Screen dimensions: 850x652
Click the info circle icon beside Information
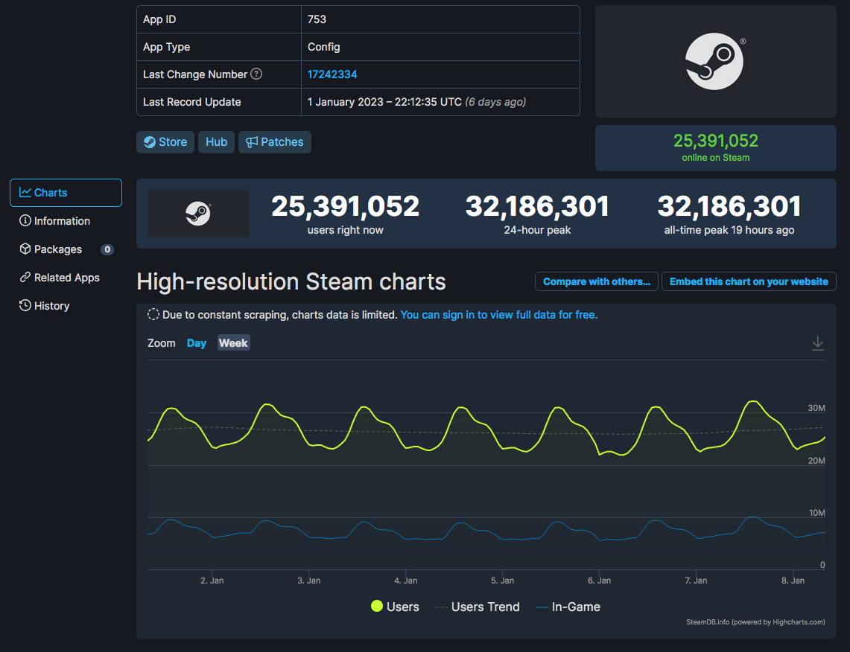click(x=25, y=220)
